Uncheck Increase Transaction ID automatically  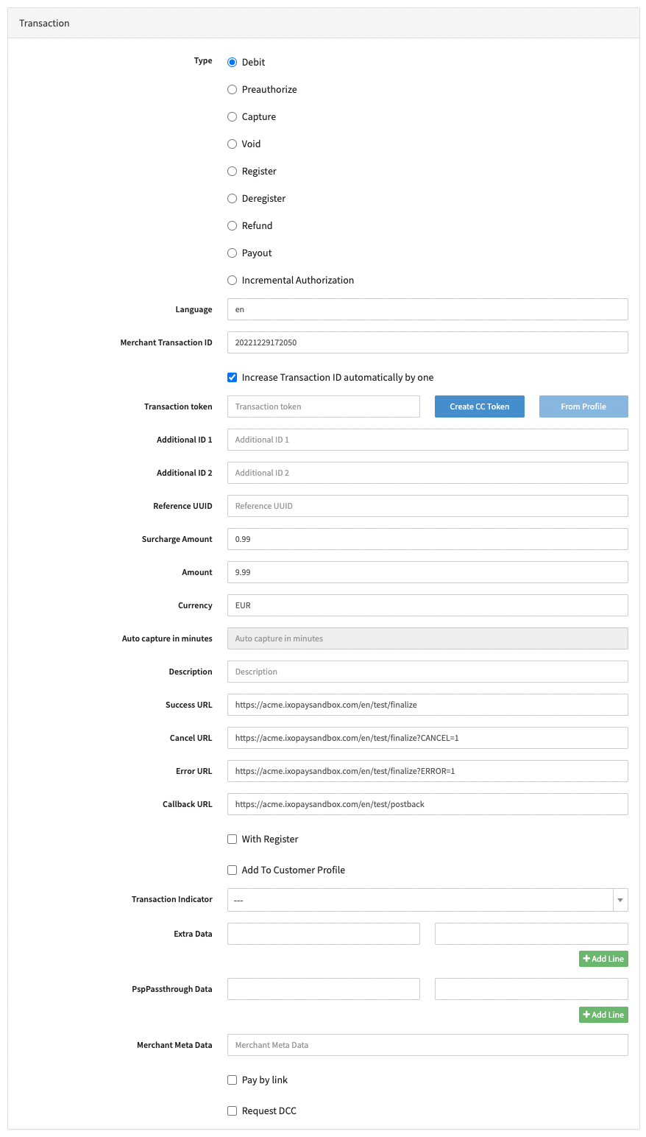click(x=232, y=377)
